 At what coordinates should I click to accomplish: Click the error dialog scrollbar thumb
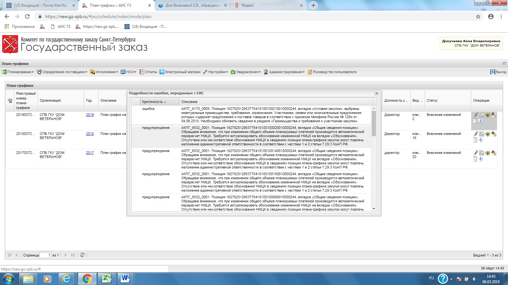pos(374,123)
